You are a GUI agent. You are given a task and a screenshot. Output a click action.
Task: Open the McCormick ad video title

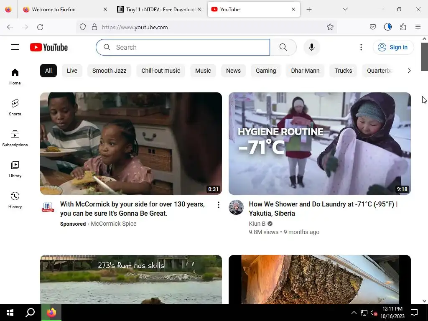point(132,209)
